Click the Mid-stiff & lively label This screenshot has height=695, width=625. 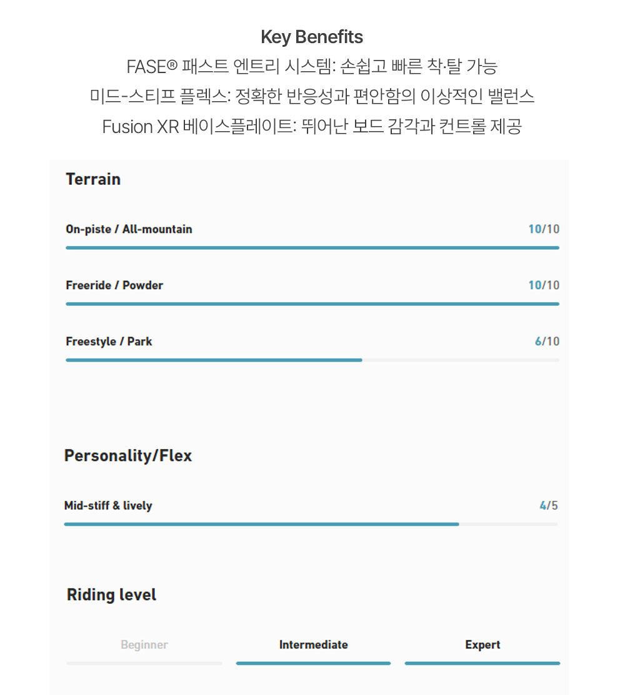pyautogui.click(x=108, y=506)
